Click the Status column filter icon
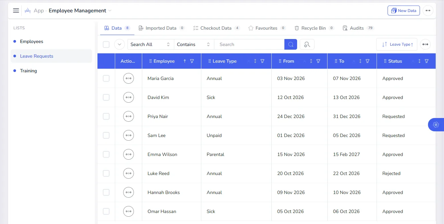The height and width of the screenshot is (224, 444). (x=427, y=61)
